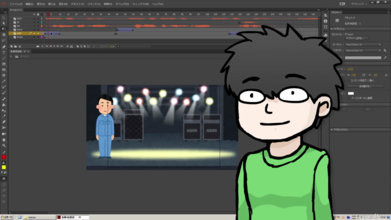Viewport: 391px width, 220px height.
Task: Click the frame rate value field
Action: tap(350, 69)
